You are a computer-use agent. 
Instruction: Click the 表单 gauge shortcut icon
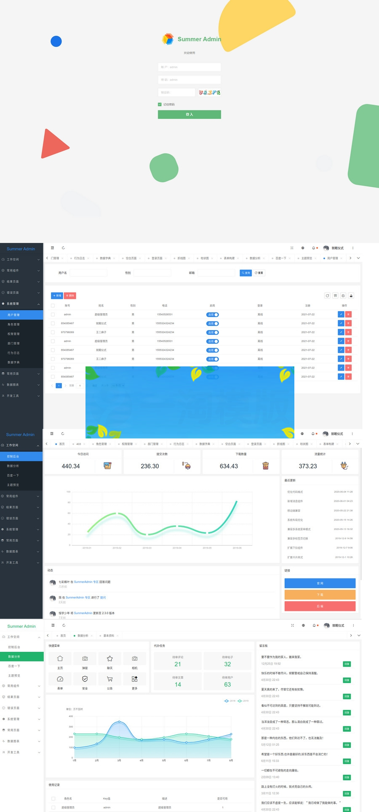pos(60,679)
